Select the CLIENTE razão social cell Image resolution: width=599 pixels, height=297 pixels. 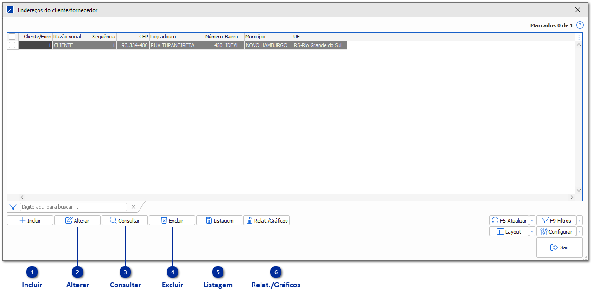(70, 45)
